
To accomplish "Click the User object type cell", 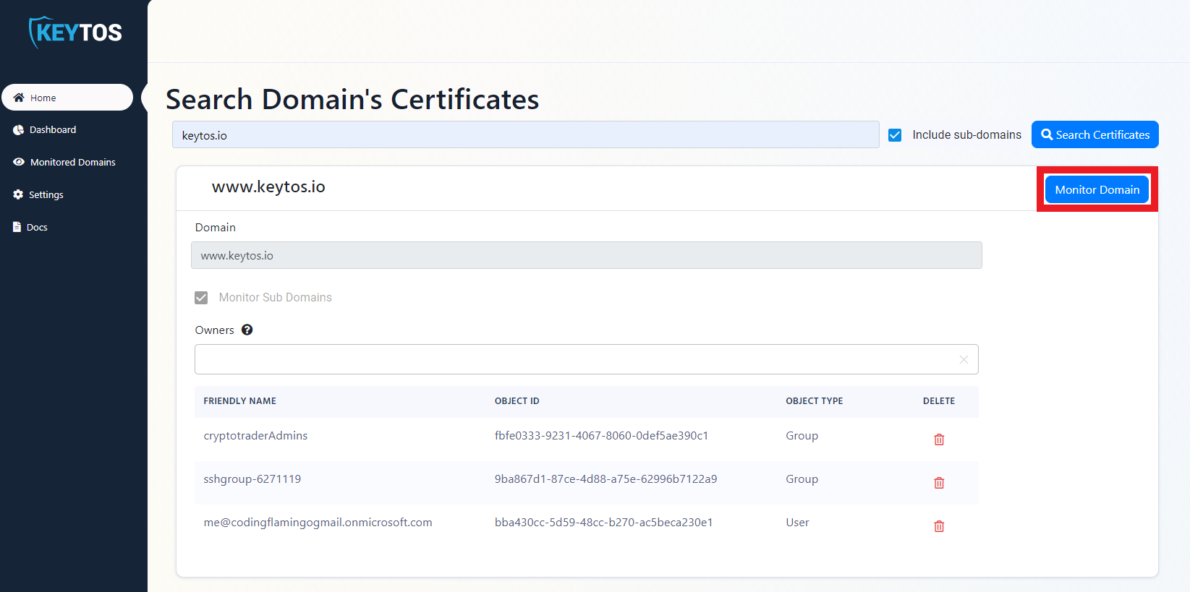I will click(x=797, y=523).
